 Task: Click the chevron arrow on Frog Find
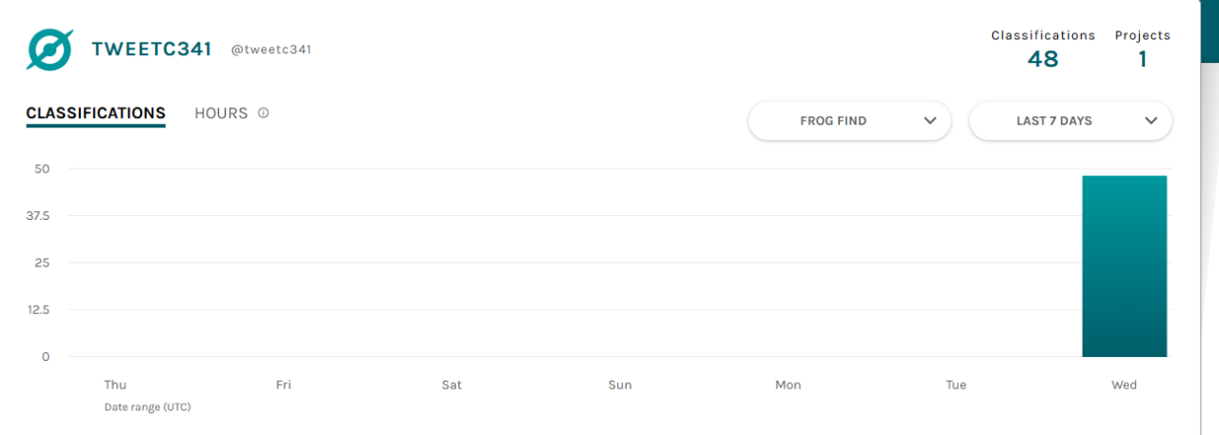(x=930, y=121)
